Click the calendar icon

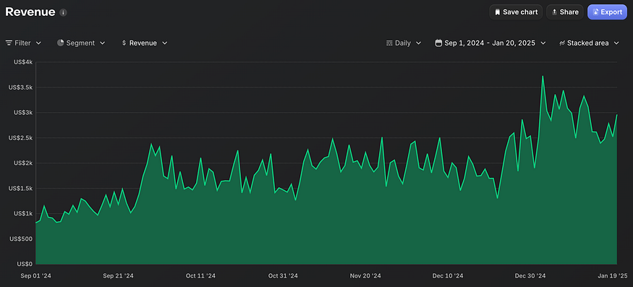[438, 43]
